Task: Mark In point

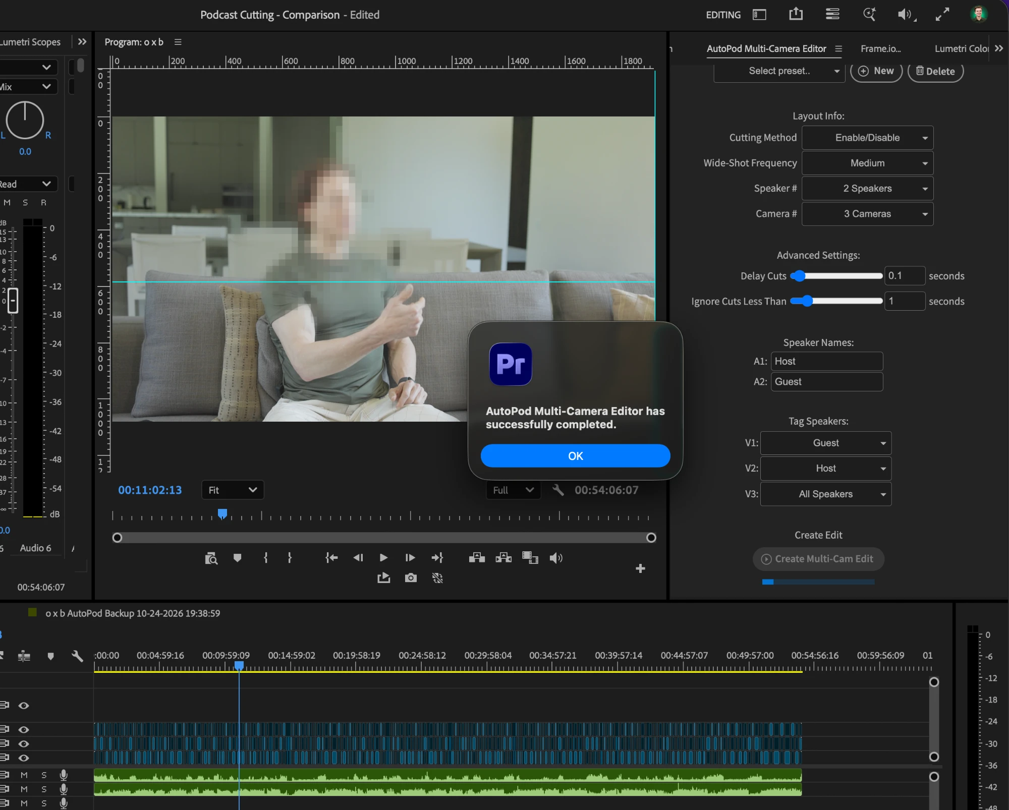Action: click(x=266, y=557)
